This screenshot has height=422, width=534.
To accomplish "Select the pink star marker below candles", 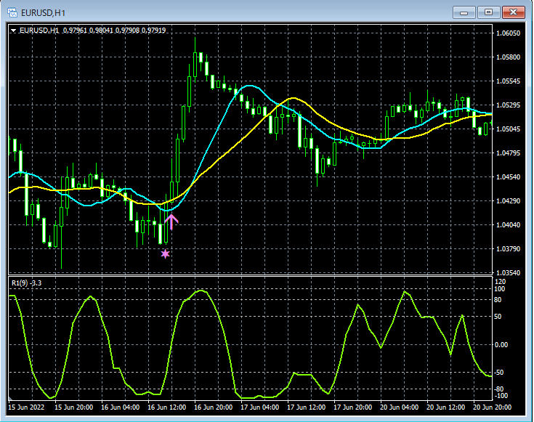I will pyautogui.click(x=166, y=253).
